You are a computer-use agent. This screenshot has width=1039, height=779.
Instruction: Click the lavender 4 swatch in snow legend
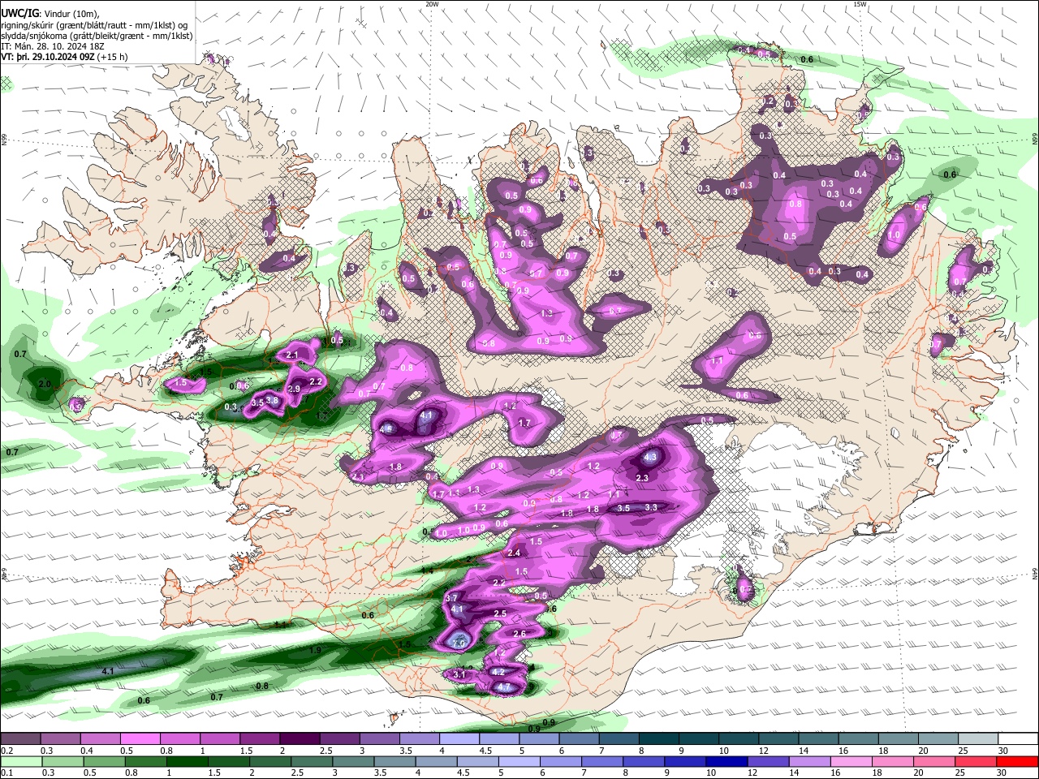(x=459, y=738)
